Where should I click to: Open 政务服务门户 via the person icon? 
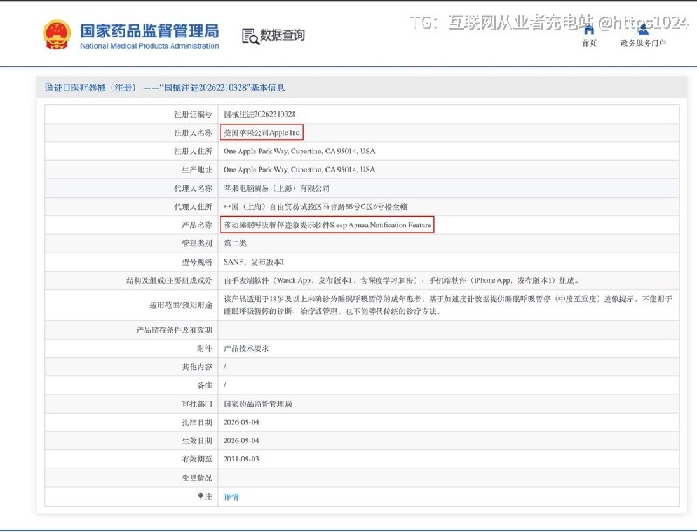(643, 30)
